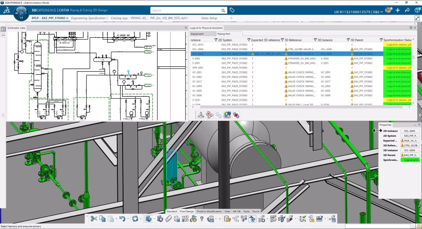The height and width of the screenshot is (229, 422).
Task: Open the AR-VR toolbar tab
Action: pyautogui.click(x=237, y=211)
